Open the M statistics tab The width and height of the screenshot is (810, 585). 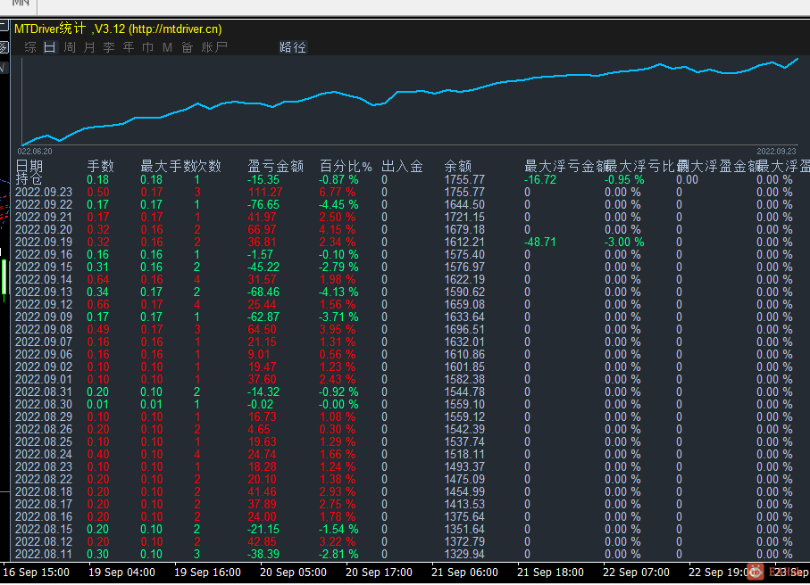(167, 47)
